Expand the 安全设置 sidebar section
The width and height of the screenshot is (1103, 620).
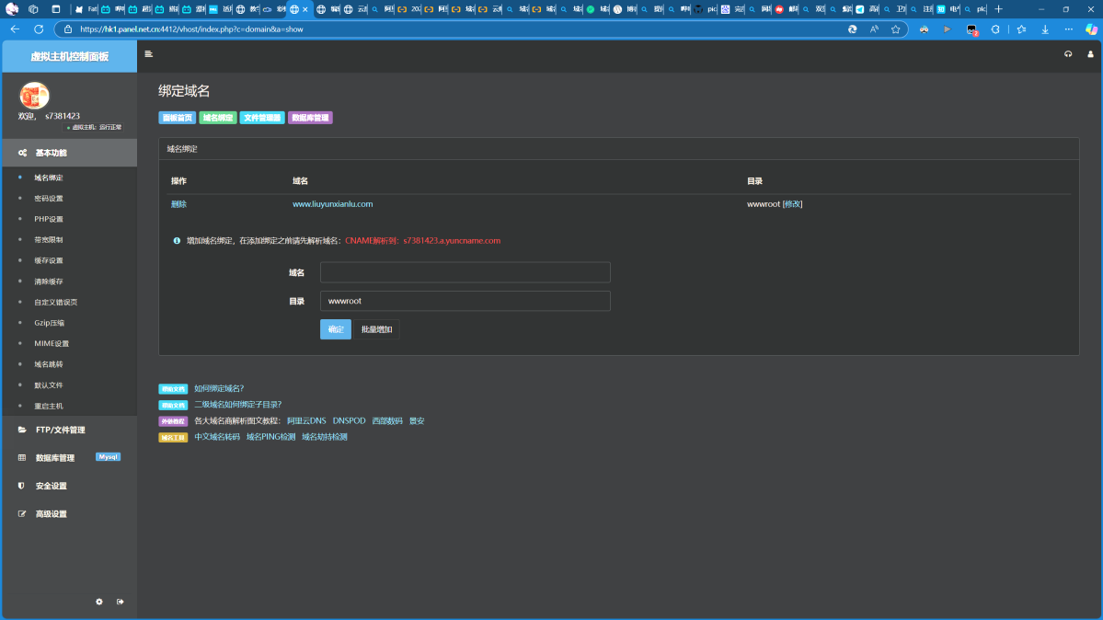pos(51,486)
